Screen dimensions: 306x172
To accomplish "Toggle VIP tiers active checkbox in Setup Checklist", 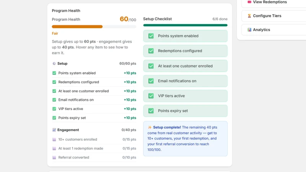I will [x=151, y=96].
